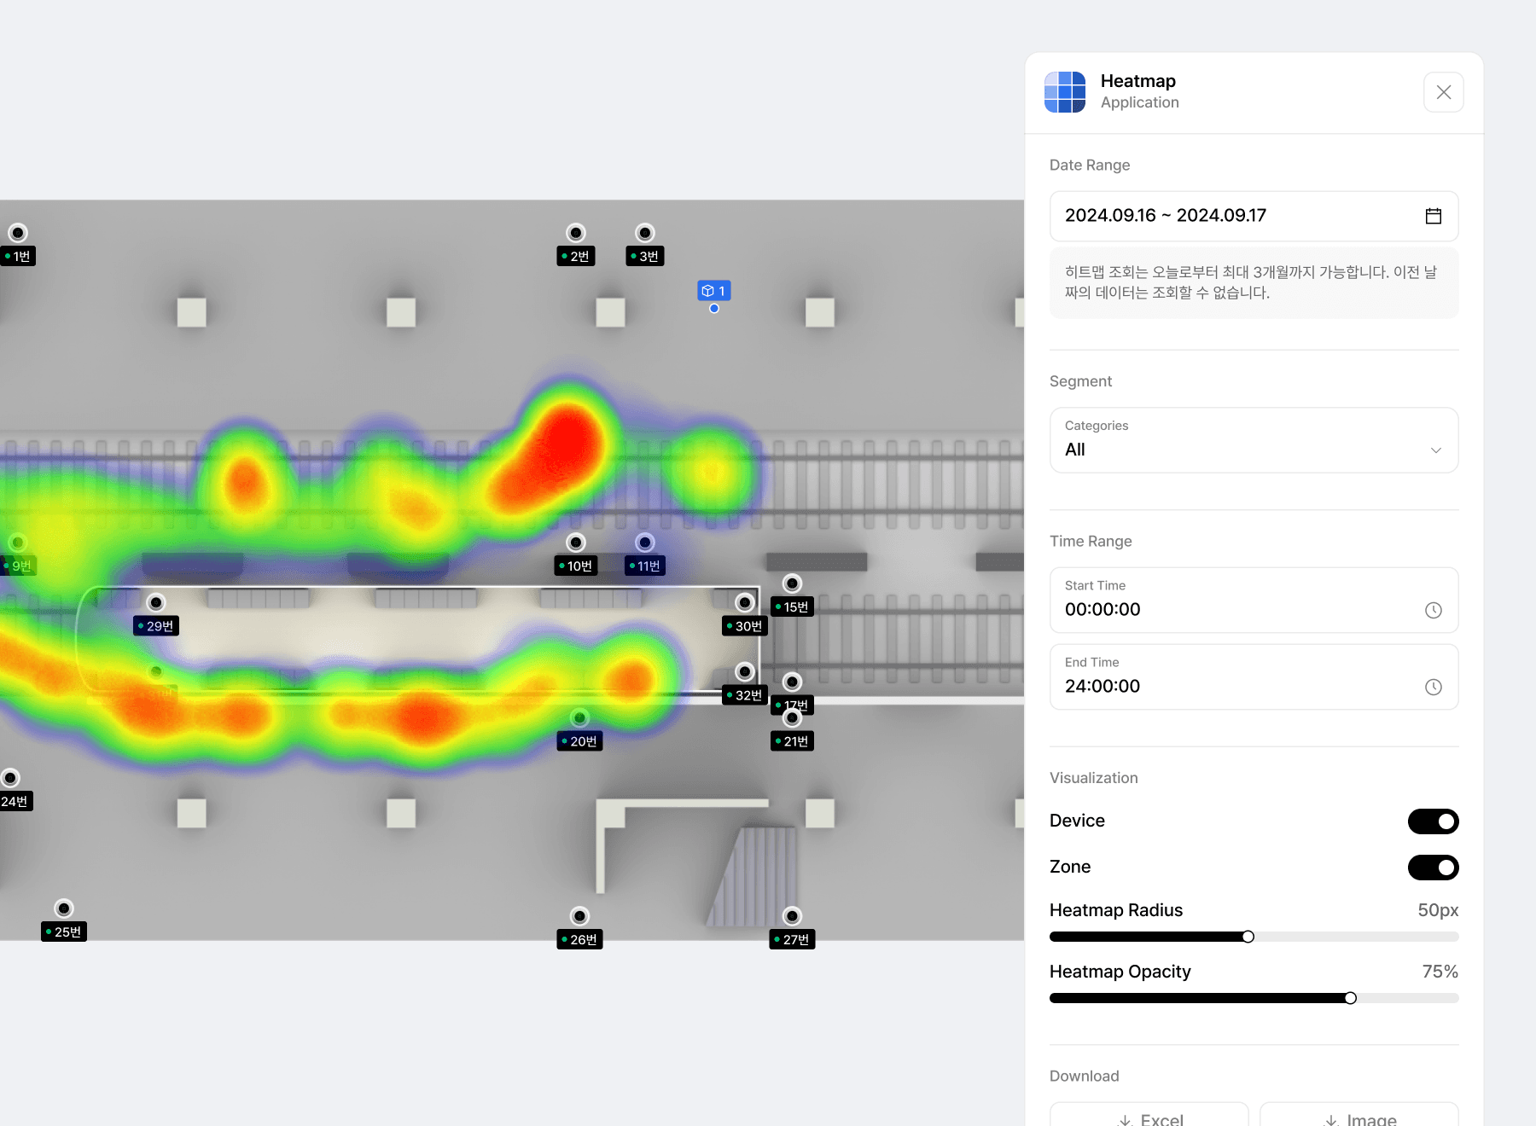Close the Heatmap application panel
This screenshot has height=1126, width=1536.
click(x=1443, y=92)
